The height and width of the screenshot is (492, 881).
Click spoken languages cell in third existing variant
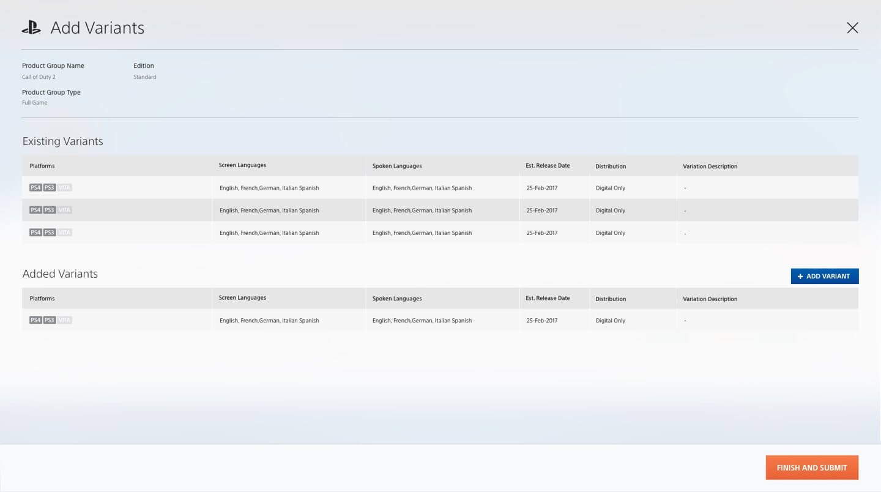(422, 233)
